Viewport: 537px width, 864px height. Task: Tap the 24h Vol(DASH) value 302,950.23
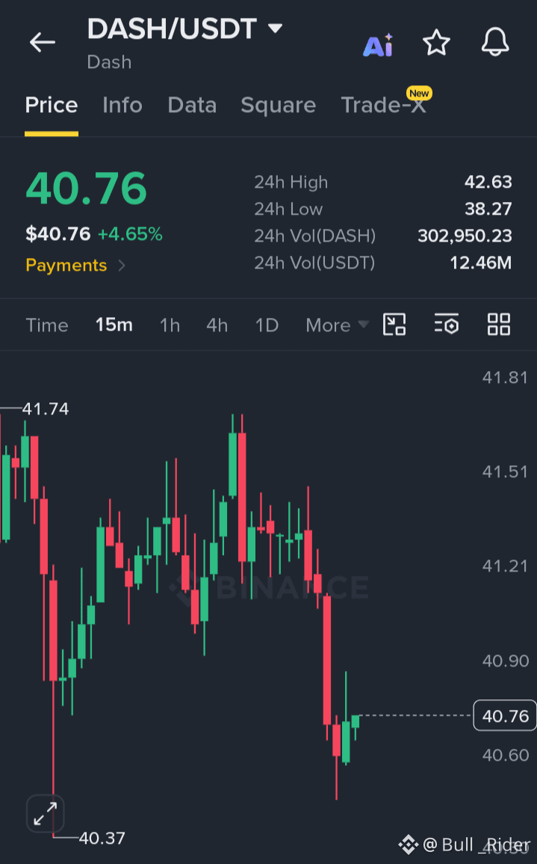465,236
